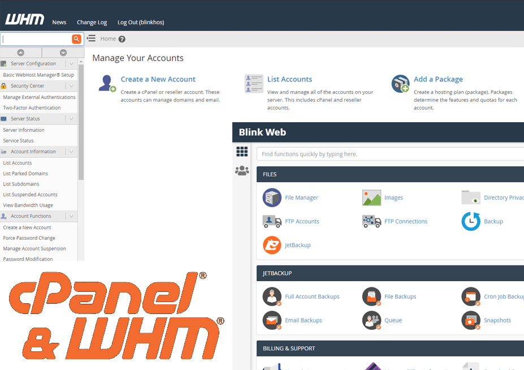This screenshot has width=524, height=370.
Task: Collapse the Account Functions section chevron
Action: (x=71, y=216)
